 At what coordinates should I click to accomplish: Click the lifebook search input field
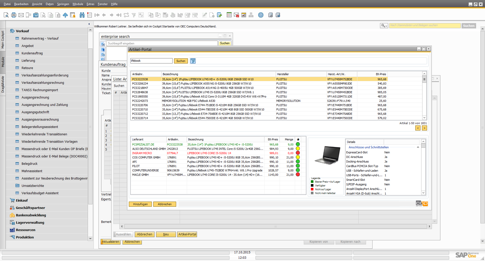151,61
